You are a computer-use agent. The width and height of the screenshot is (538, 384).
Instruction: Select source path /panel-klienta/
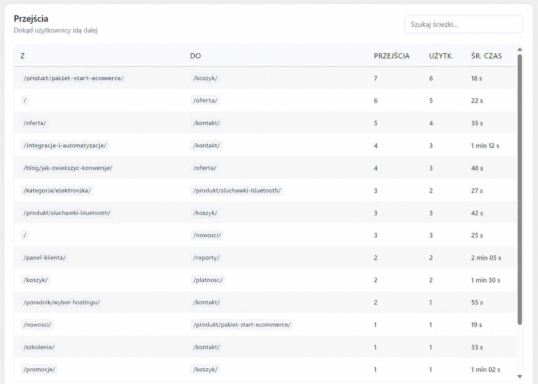[45, 258]
